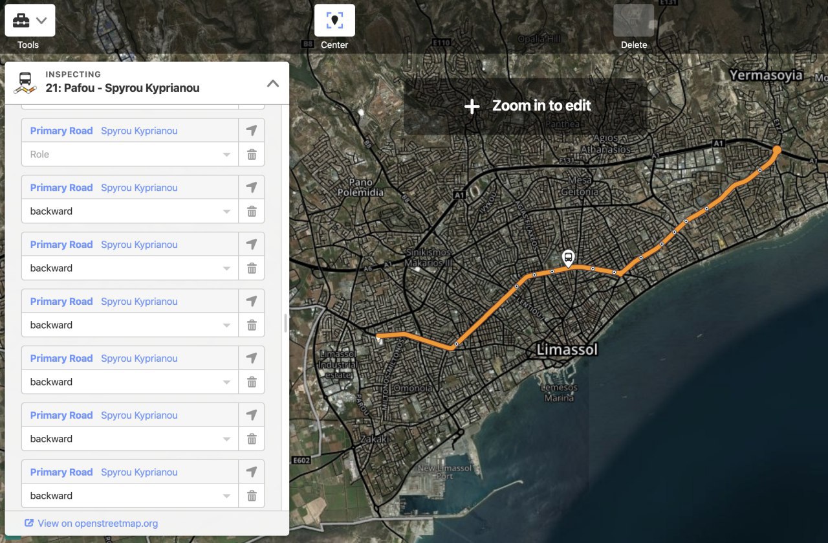Click the New Limassol Port label

(445, 472)
